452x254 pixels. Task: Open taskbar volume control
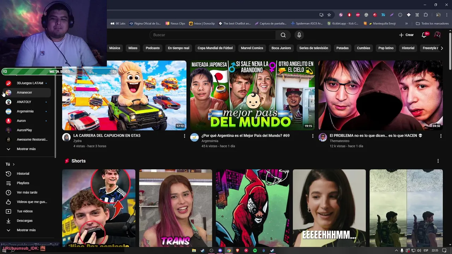click(x=419, y=250)
